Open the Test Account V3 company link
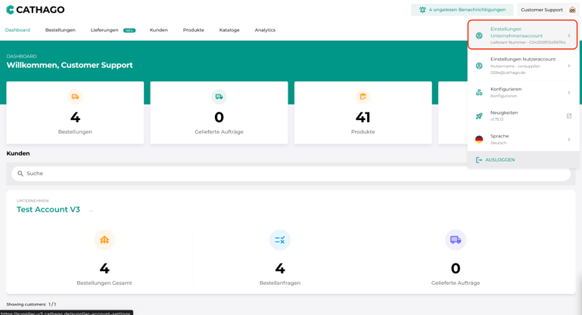The width and height of the screenshot is (582, 315). point(48,210)
